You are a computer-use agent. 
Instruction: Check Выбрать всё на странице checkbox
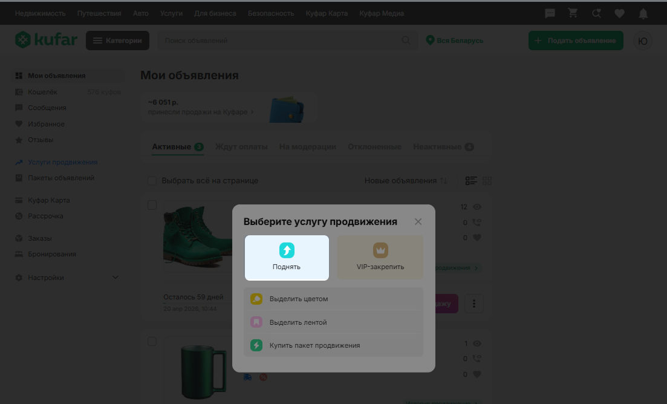tap(152, 181)
